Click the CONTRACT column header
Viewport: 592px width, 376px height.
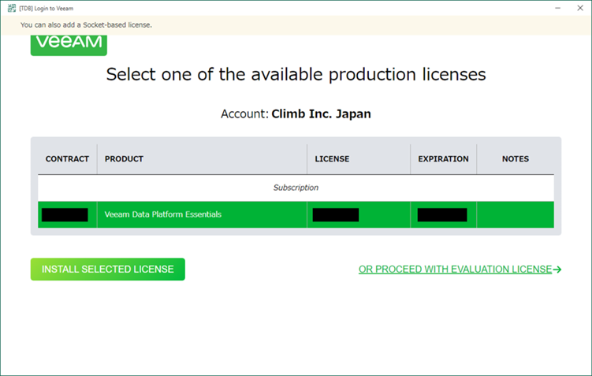click(67, 159)
